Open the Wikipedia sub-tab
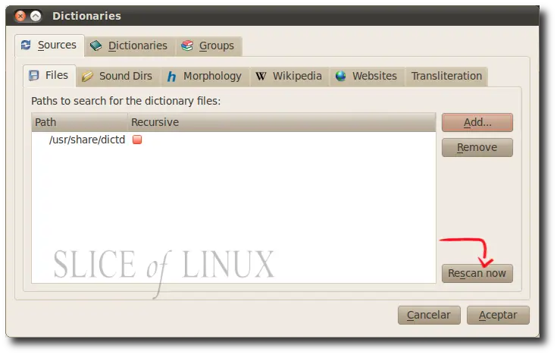557x355 pixels. tap(289, 76)
